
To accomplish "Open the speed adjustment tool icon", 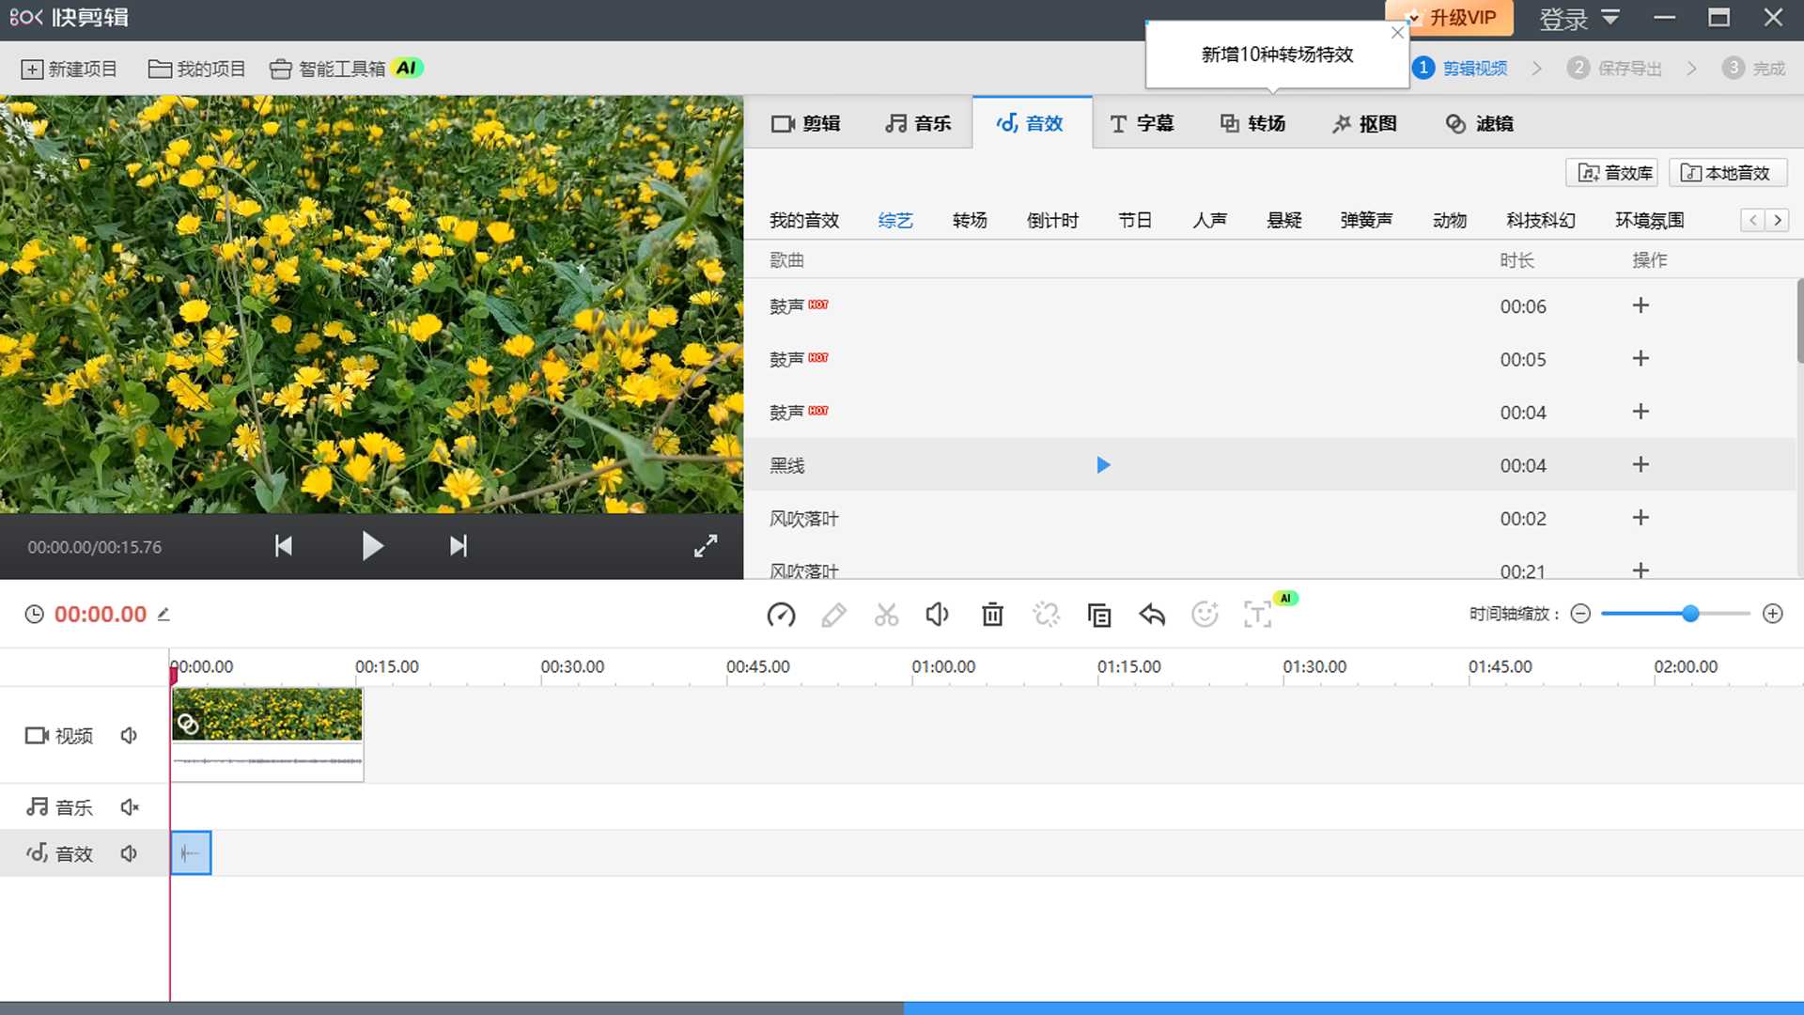I will (781, 615).
